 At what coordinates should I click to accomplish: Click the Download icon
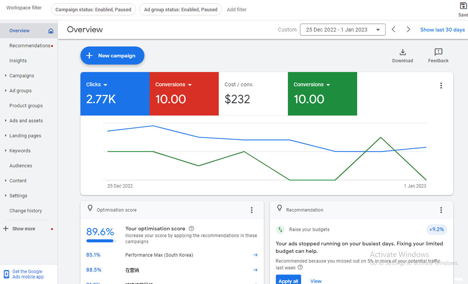[402, 53]
